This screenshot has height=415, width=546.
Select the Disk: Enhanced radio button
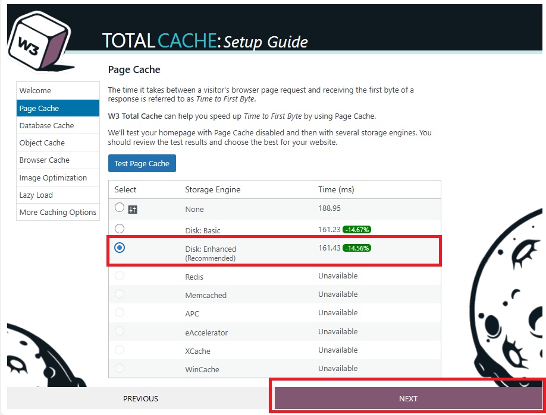120,248
